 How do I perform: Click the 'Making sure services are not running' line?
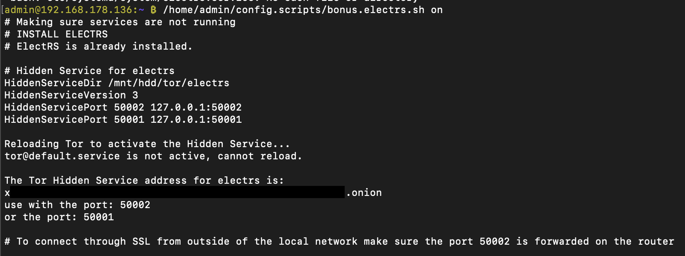pyautogui.click(x=120, y=22)
